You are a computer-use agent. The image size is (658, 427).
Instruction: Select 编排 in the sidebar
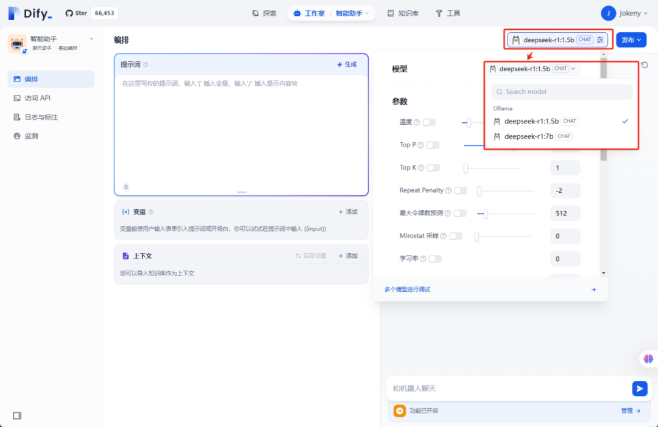click(x=51, y=79)
